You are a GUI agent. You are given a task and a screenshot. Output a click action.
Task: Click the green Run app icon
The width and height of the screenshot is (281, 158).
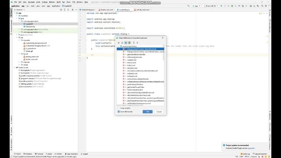pos(221,6)
